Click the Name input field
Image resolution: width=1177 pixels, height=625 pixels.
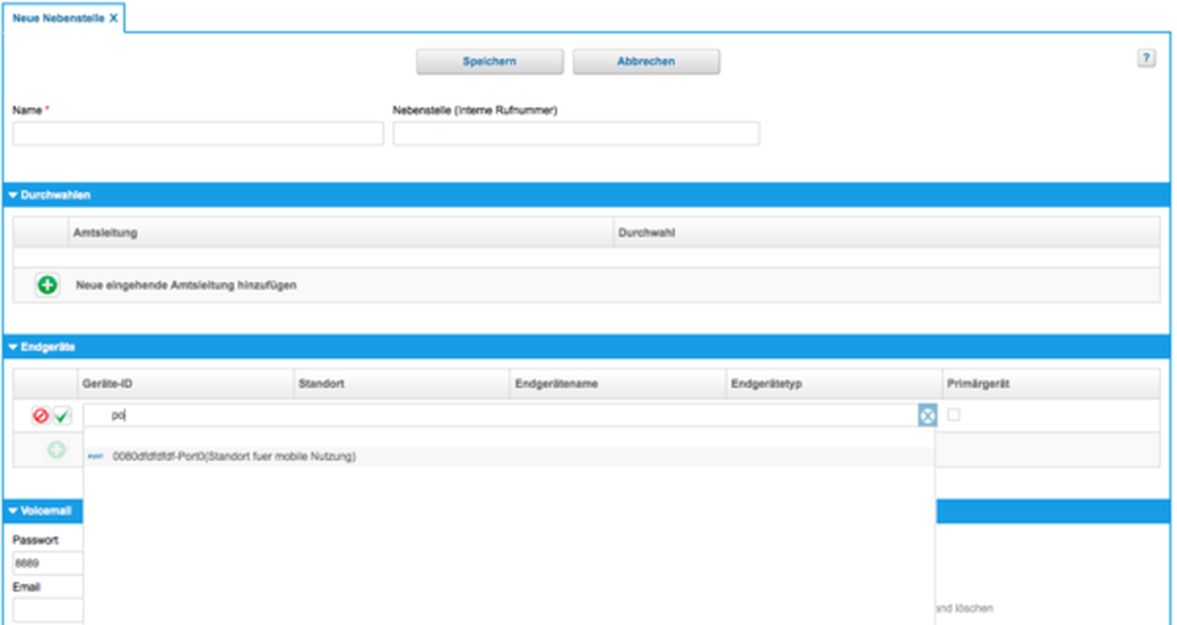tap(198, 134)
